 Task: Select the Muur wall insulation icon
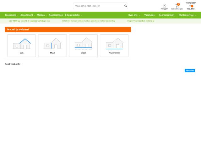52,44
